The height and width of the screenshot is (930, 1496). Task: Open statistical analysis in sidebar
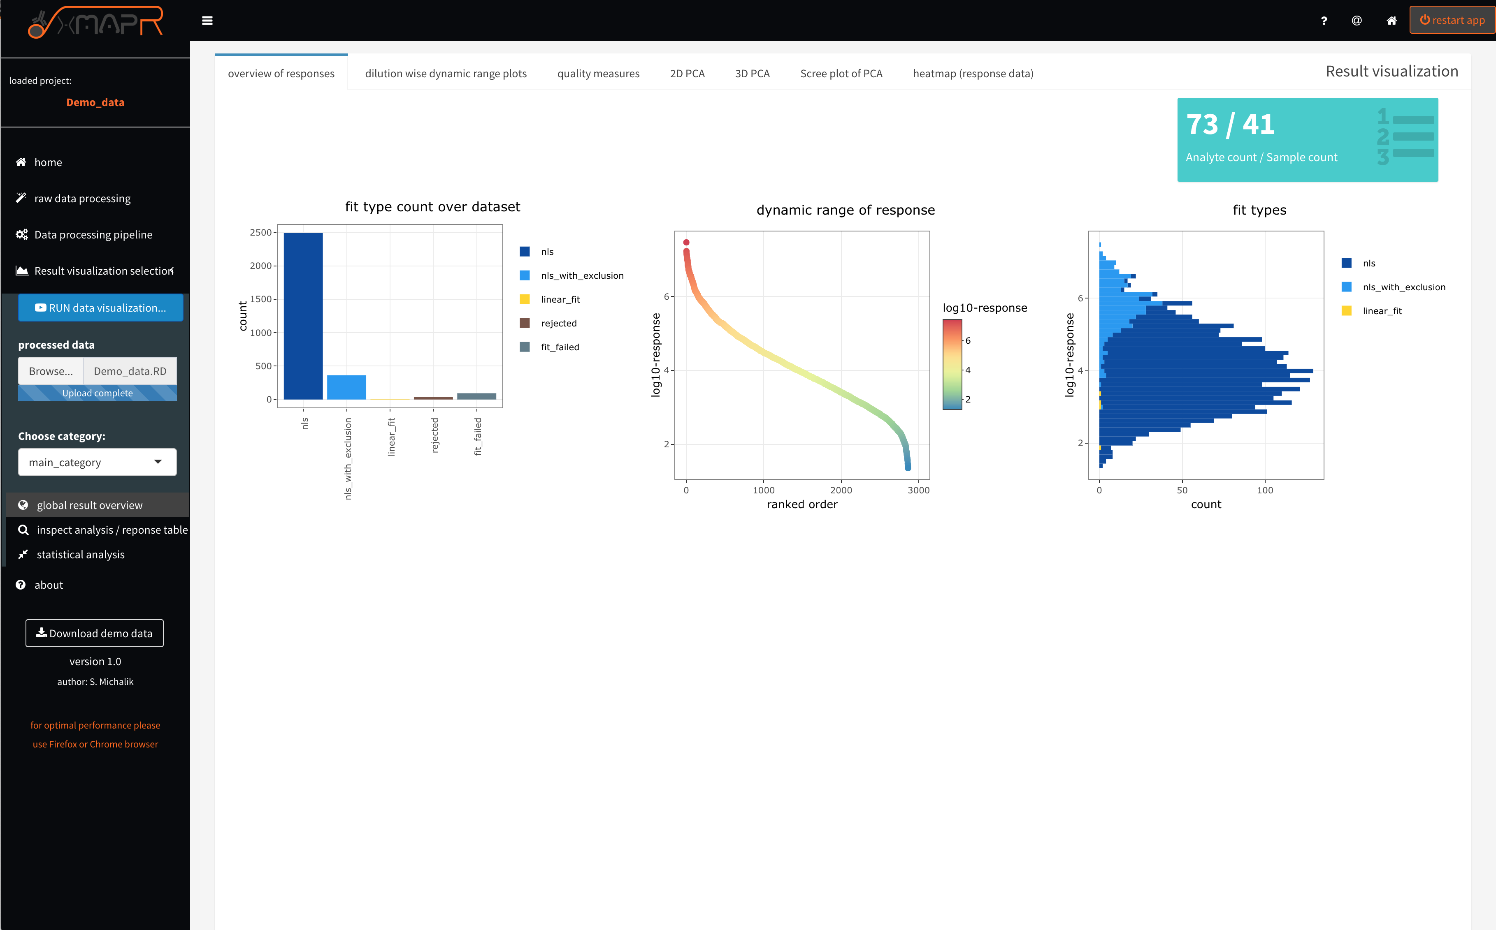[x=80, y=554]
